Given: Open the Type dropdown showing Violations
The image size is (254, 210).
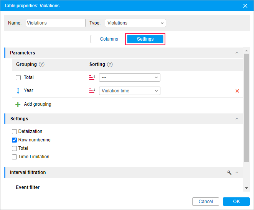Looking at the screenshot, I should tap(135, 23).
